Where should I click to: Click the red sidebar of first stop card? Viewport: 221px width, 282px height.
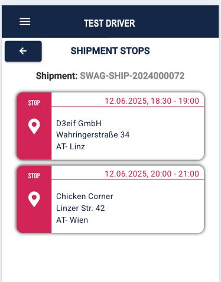click(34, 126)
